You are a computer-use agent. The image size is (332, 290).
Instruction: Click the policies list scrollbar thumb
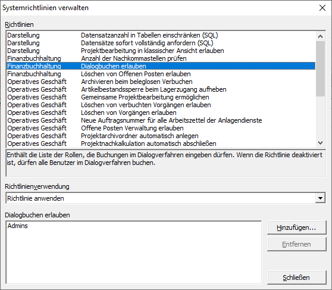[320, 68]
